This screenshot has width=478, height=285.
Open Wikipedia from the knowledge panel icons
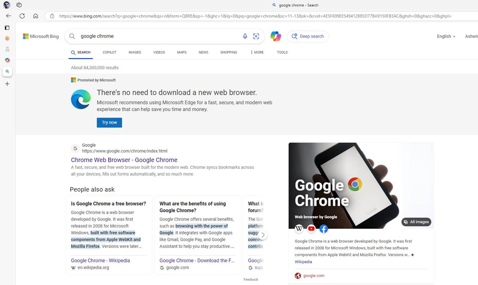(x=299, y=229)
